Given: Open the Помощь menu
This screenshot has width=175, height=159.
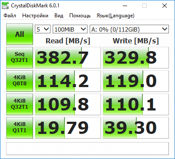Looking at the screenshot, I should pos(80,16).
